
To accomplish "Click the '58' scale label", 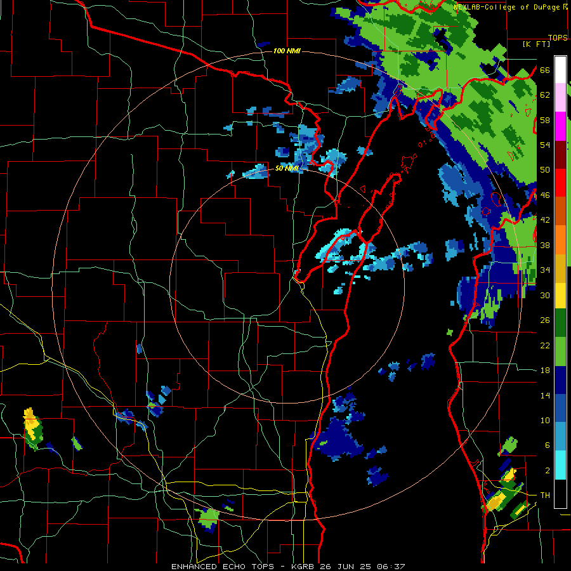I will point(545,120).
